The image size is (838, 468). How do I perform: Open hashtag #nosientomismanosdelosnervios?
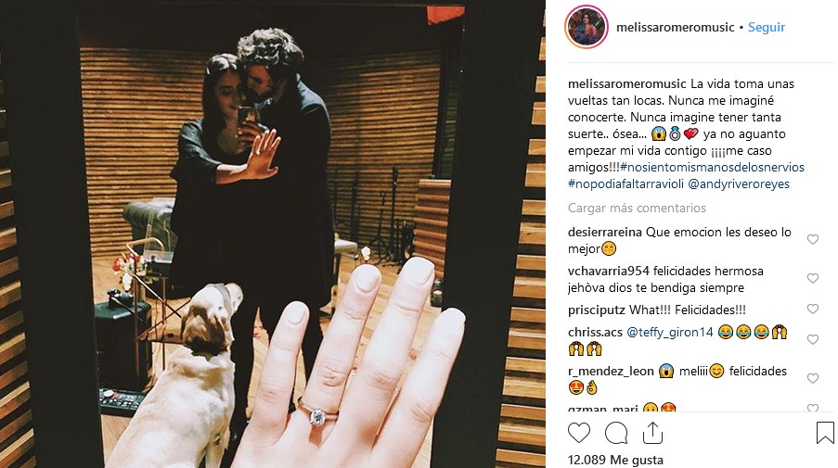point(712,167)
